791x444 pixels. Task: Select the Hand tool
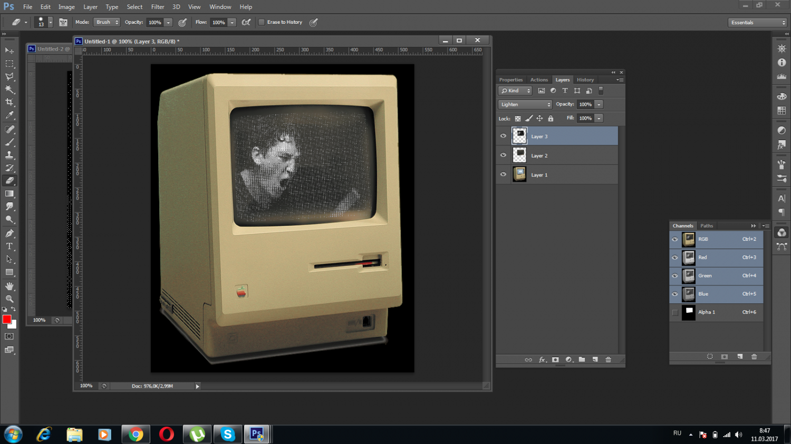click(9, 286)
